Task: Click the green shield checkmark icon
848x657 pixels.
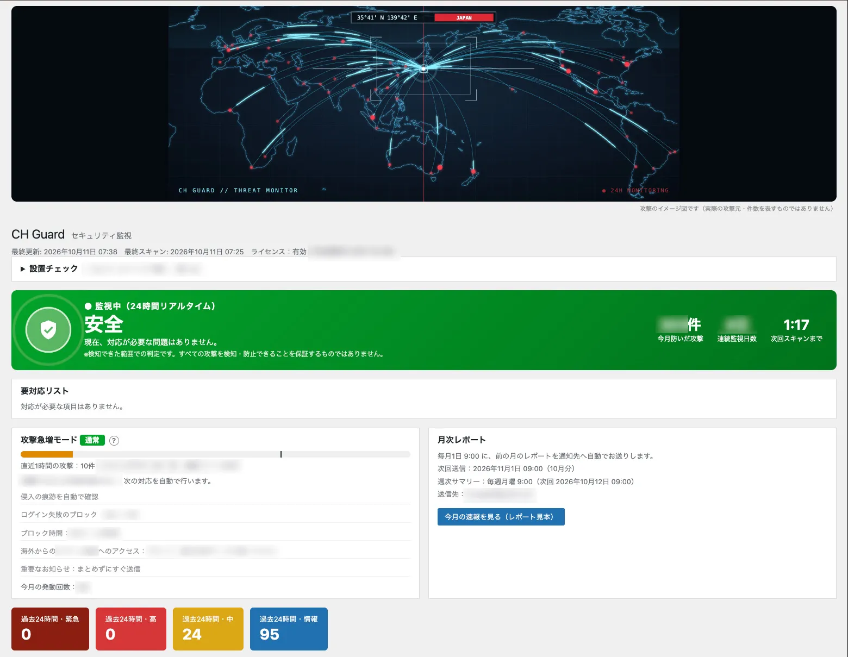Action: [48, 330]
